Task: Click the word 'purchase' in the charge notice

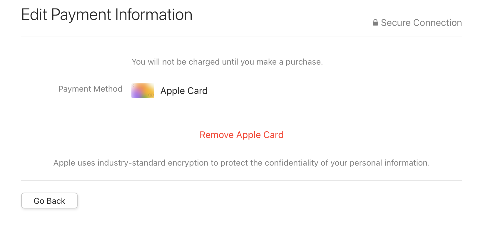Action: pos(303,62)
